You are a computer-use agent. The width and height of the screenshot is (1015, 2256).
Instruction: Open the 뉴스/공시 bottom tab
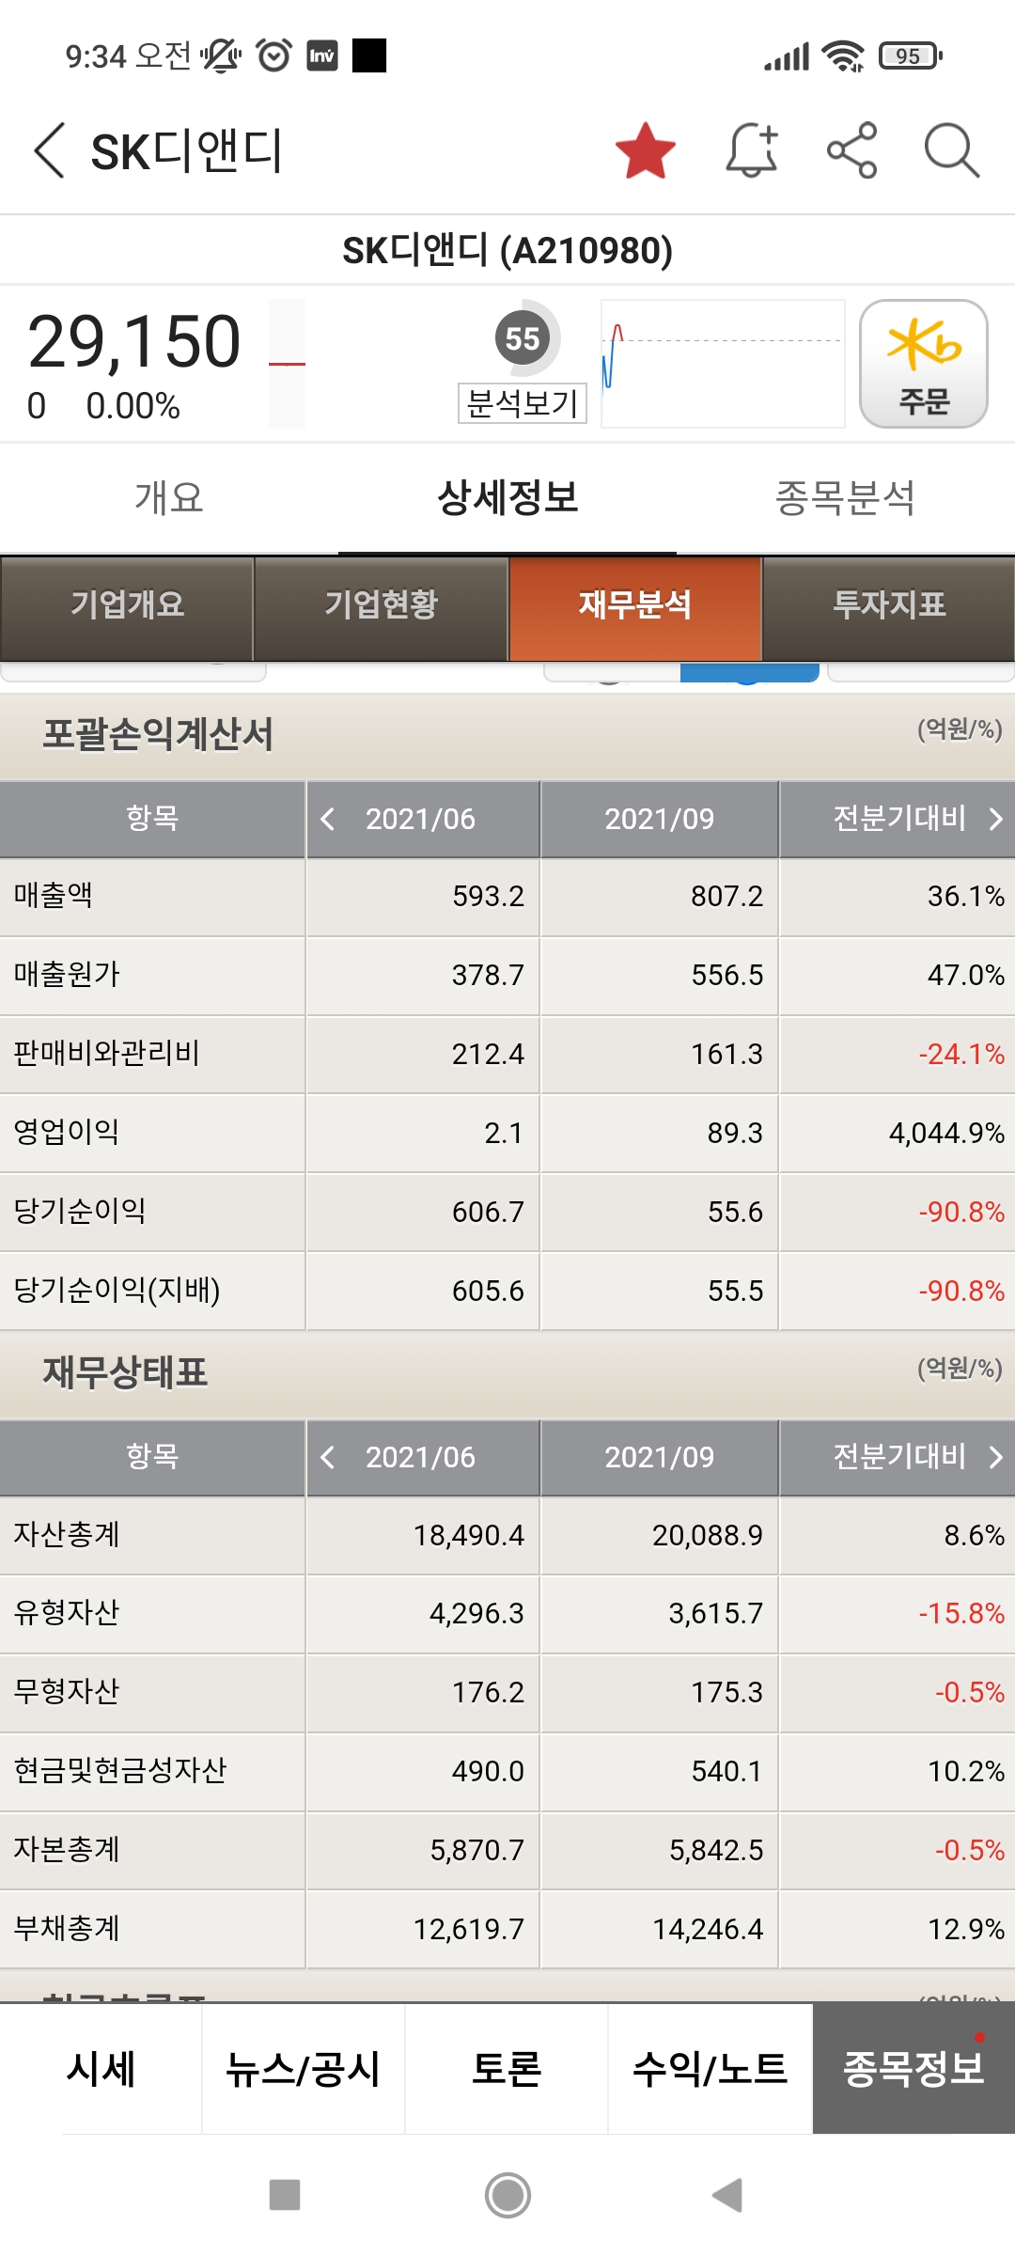click(x=304, y=2069)
